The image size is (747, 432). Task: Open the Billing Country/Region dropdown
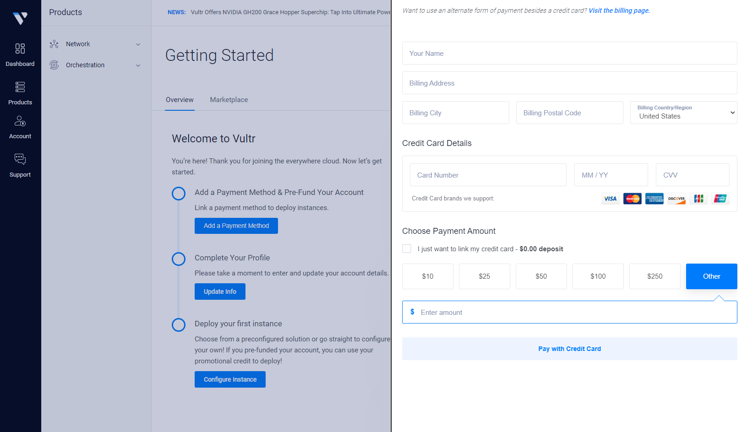point(684,113)
